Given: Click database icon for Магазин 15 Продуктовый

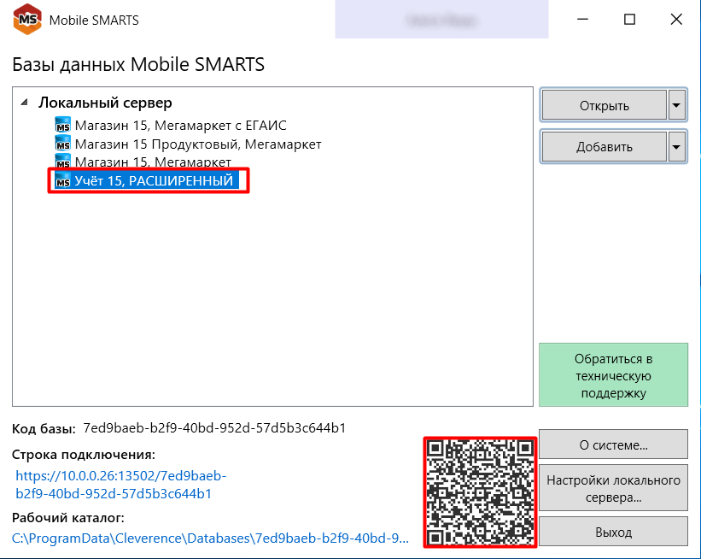Looking at the screenshot, I should click(62, 144).
